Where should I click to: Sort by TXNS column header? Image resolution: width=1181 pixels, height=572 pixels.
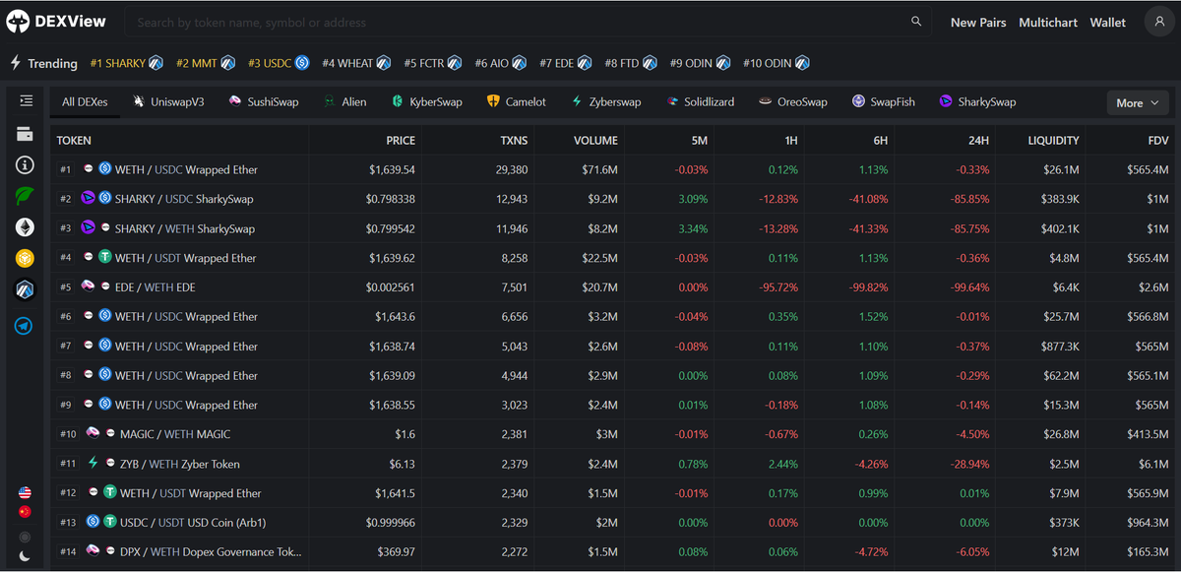point(514,140)
